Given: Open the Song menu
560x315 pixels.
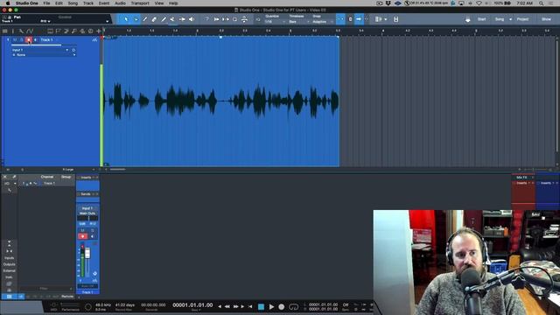Looking at the screenshot, I should [x=73, y=3].
